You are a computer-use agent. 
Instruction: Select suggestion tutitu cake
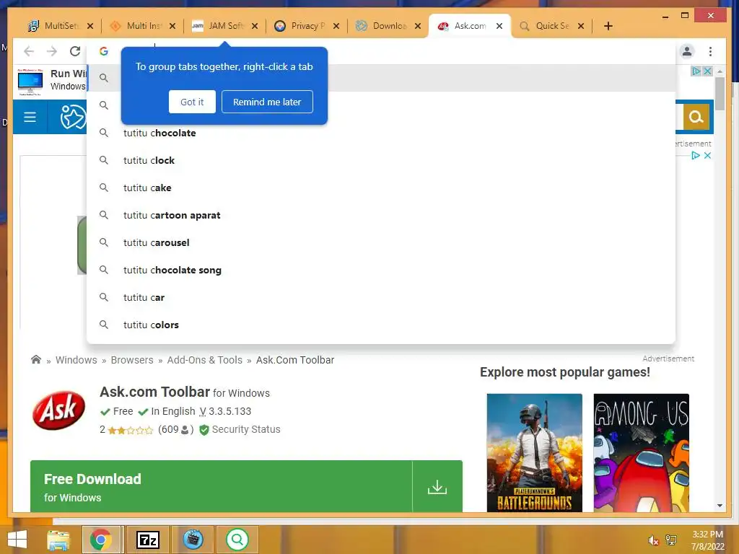coord(381,188)
